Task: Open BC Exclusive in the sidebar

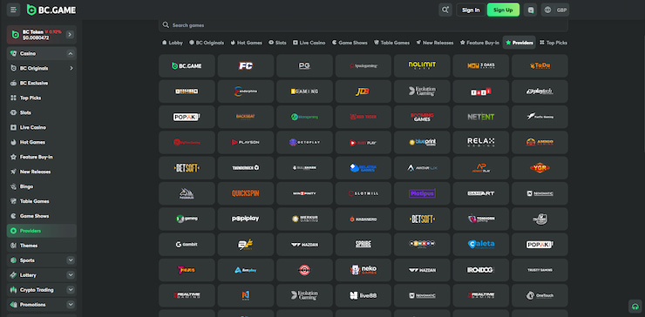Action: coord(42,83)
